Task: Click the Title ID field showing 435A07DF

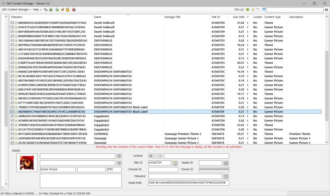Action: click(x=160, y=163)
